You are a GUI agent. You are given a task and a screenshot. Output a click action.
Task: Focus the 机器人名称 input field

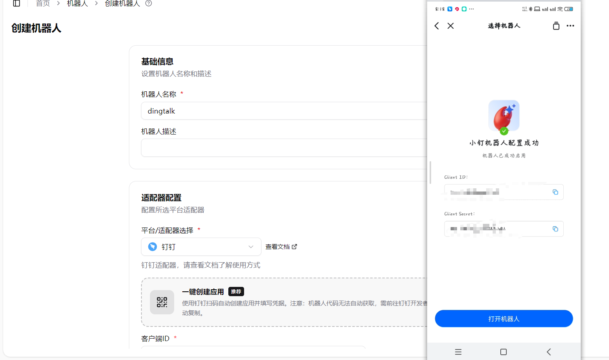284,111
